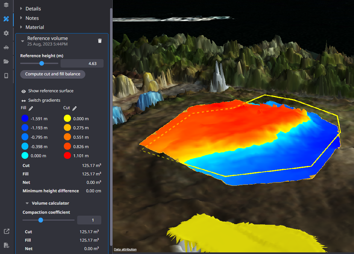Click the date 25 Aug, 2023 5:44PM
354x254 pixels.
[48, 44]
